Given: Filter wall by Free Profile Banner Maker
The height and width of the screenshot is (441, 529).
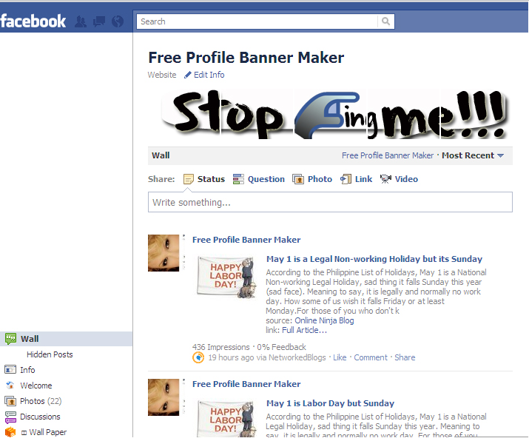Looking at the screenshot, I should pos(388,155).
